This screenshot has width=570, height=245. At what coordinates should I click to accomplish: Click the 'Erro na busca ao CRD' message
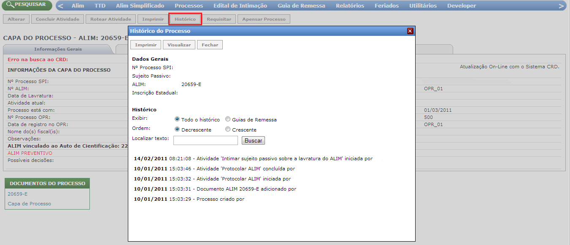tap(38, 59)
